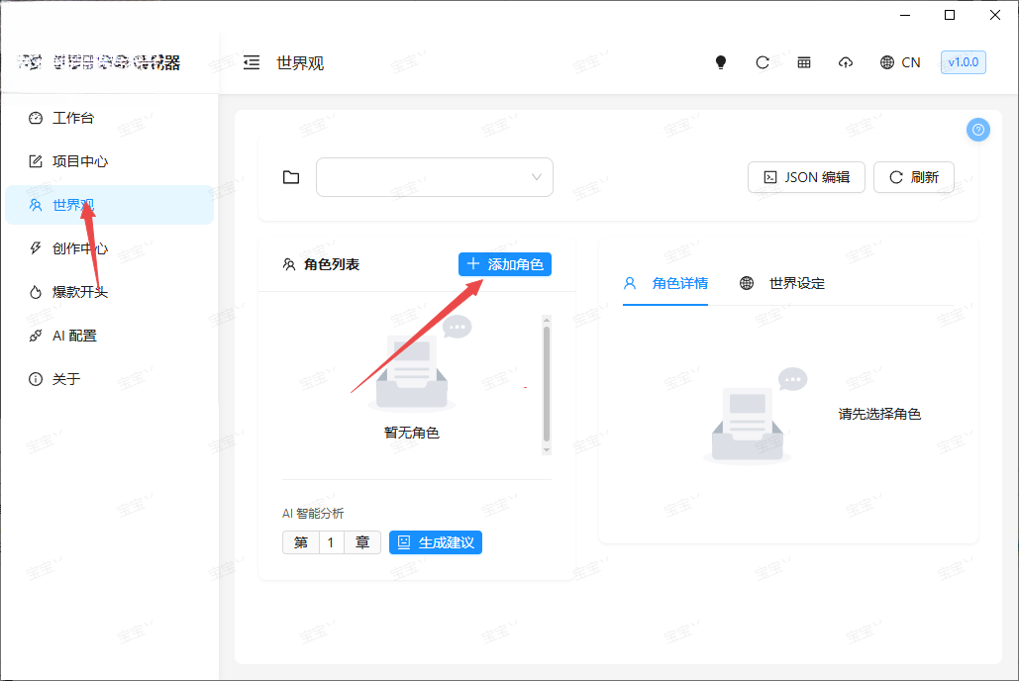Screen dimensions: 1019x681
Task: Collapse sidebar with the menu fold icon
Action: click(252, 62)
